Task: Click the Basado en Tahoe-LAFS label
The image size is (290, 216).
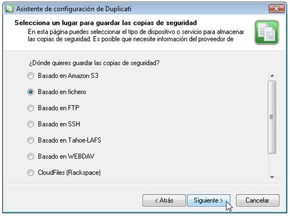Action: pos(69,140)
